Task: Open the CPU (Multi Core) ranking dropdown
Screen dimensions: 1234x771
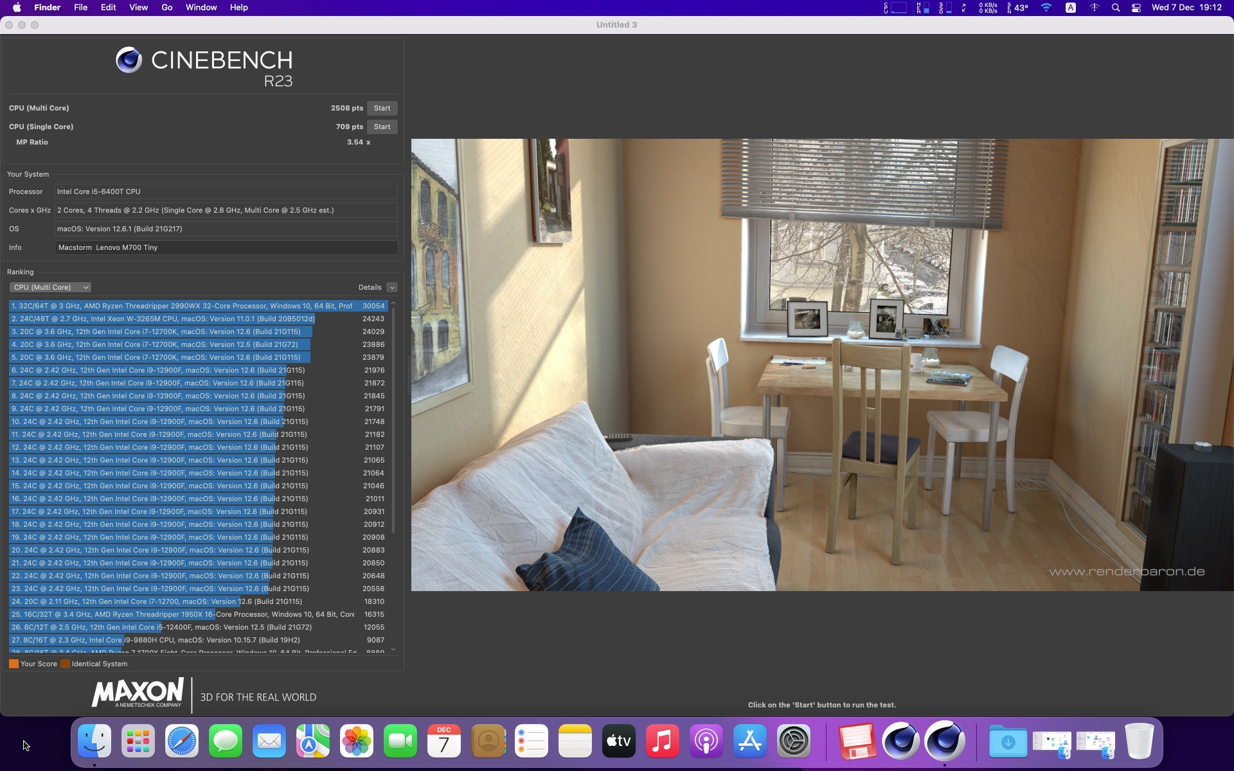Action: 50,287
